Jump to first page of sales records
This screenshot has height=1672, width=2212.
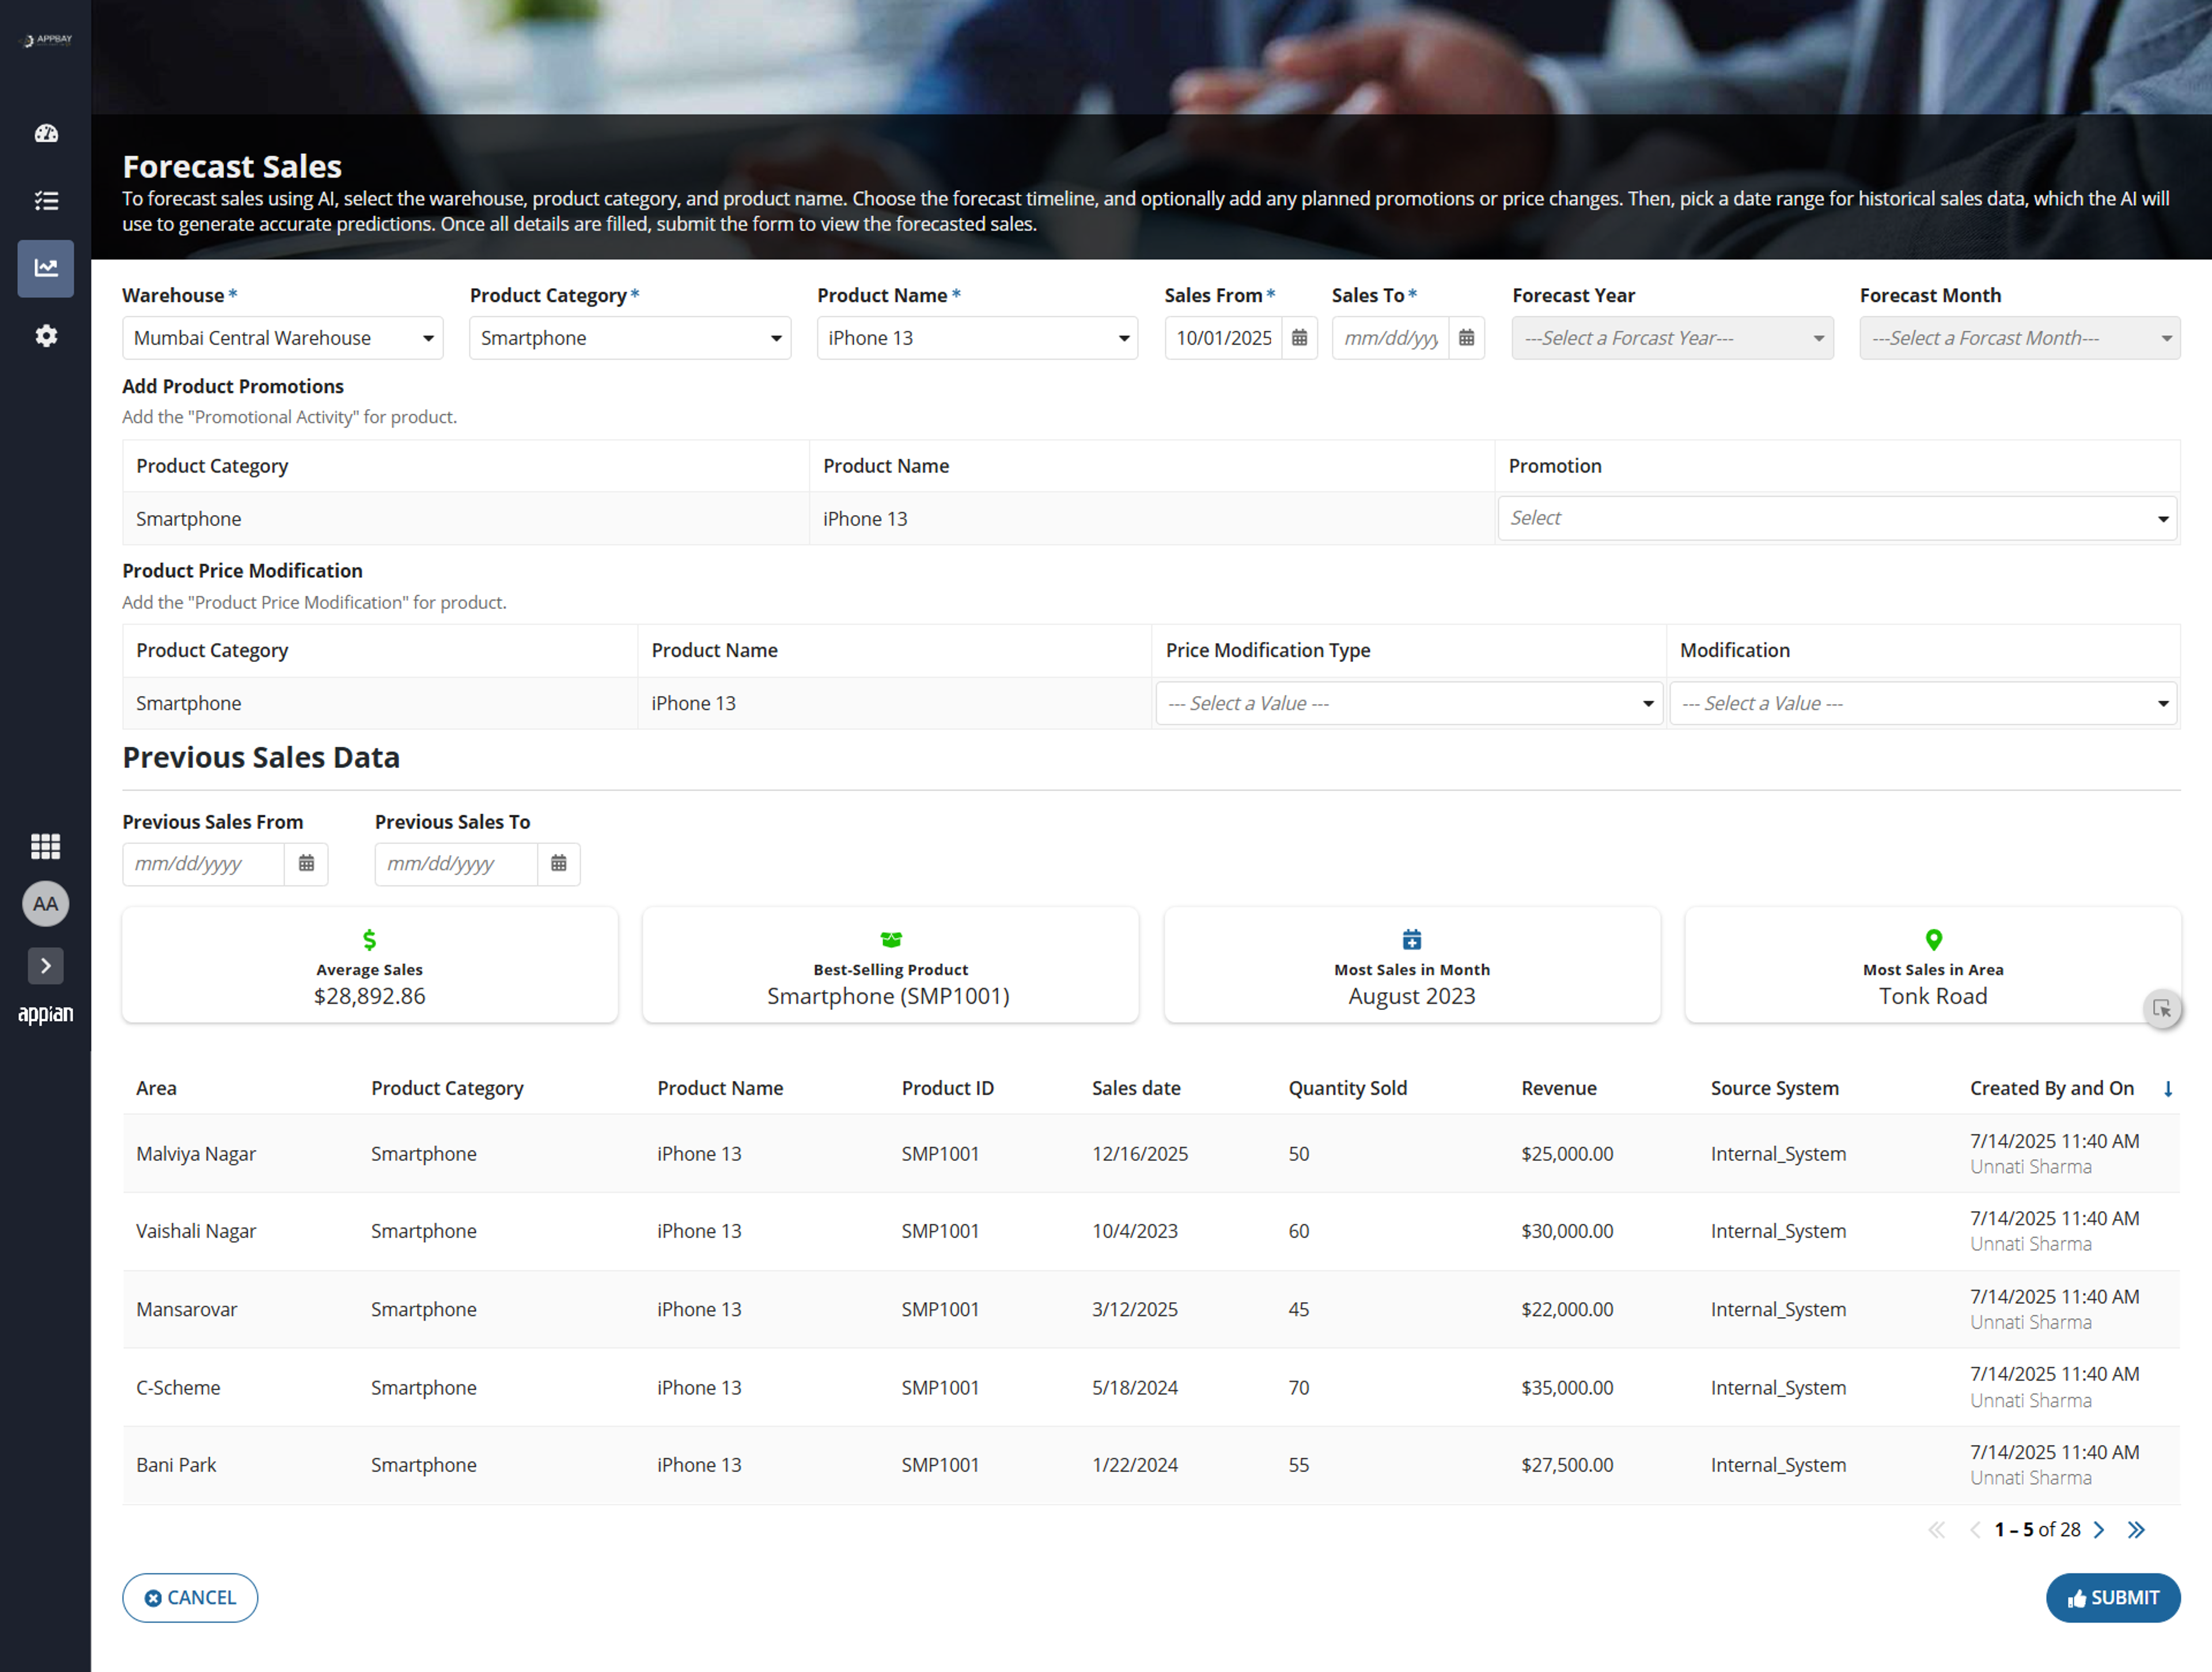[1937, 1530]
